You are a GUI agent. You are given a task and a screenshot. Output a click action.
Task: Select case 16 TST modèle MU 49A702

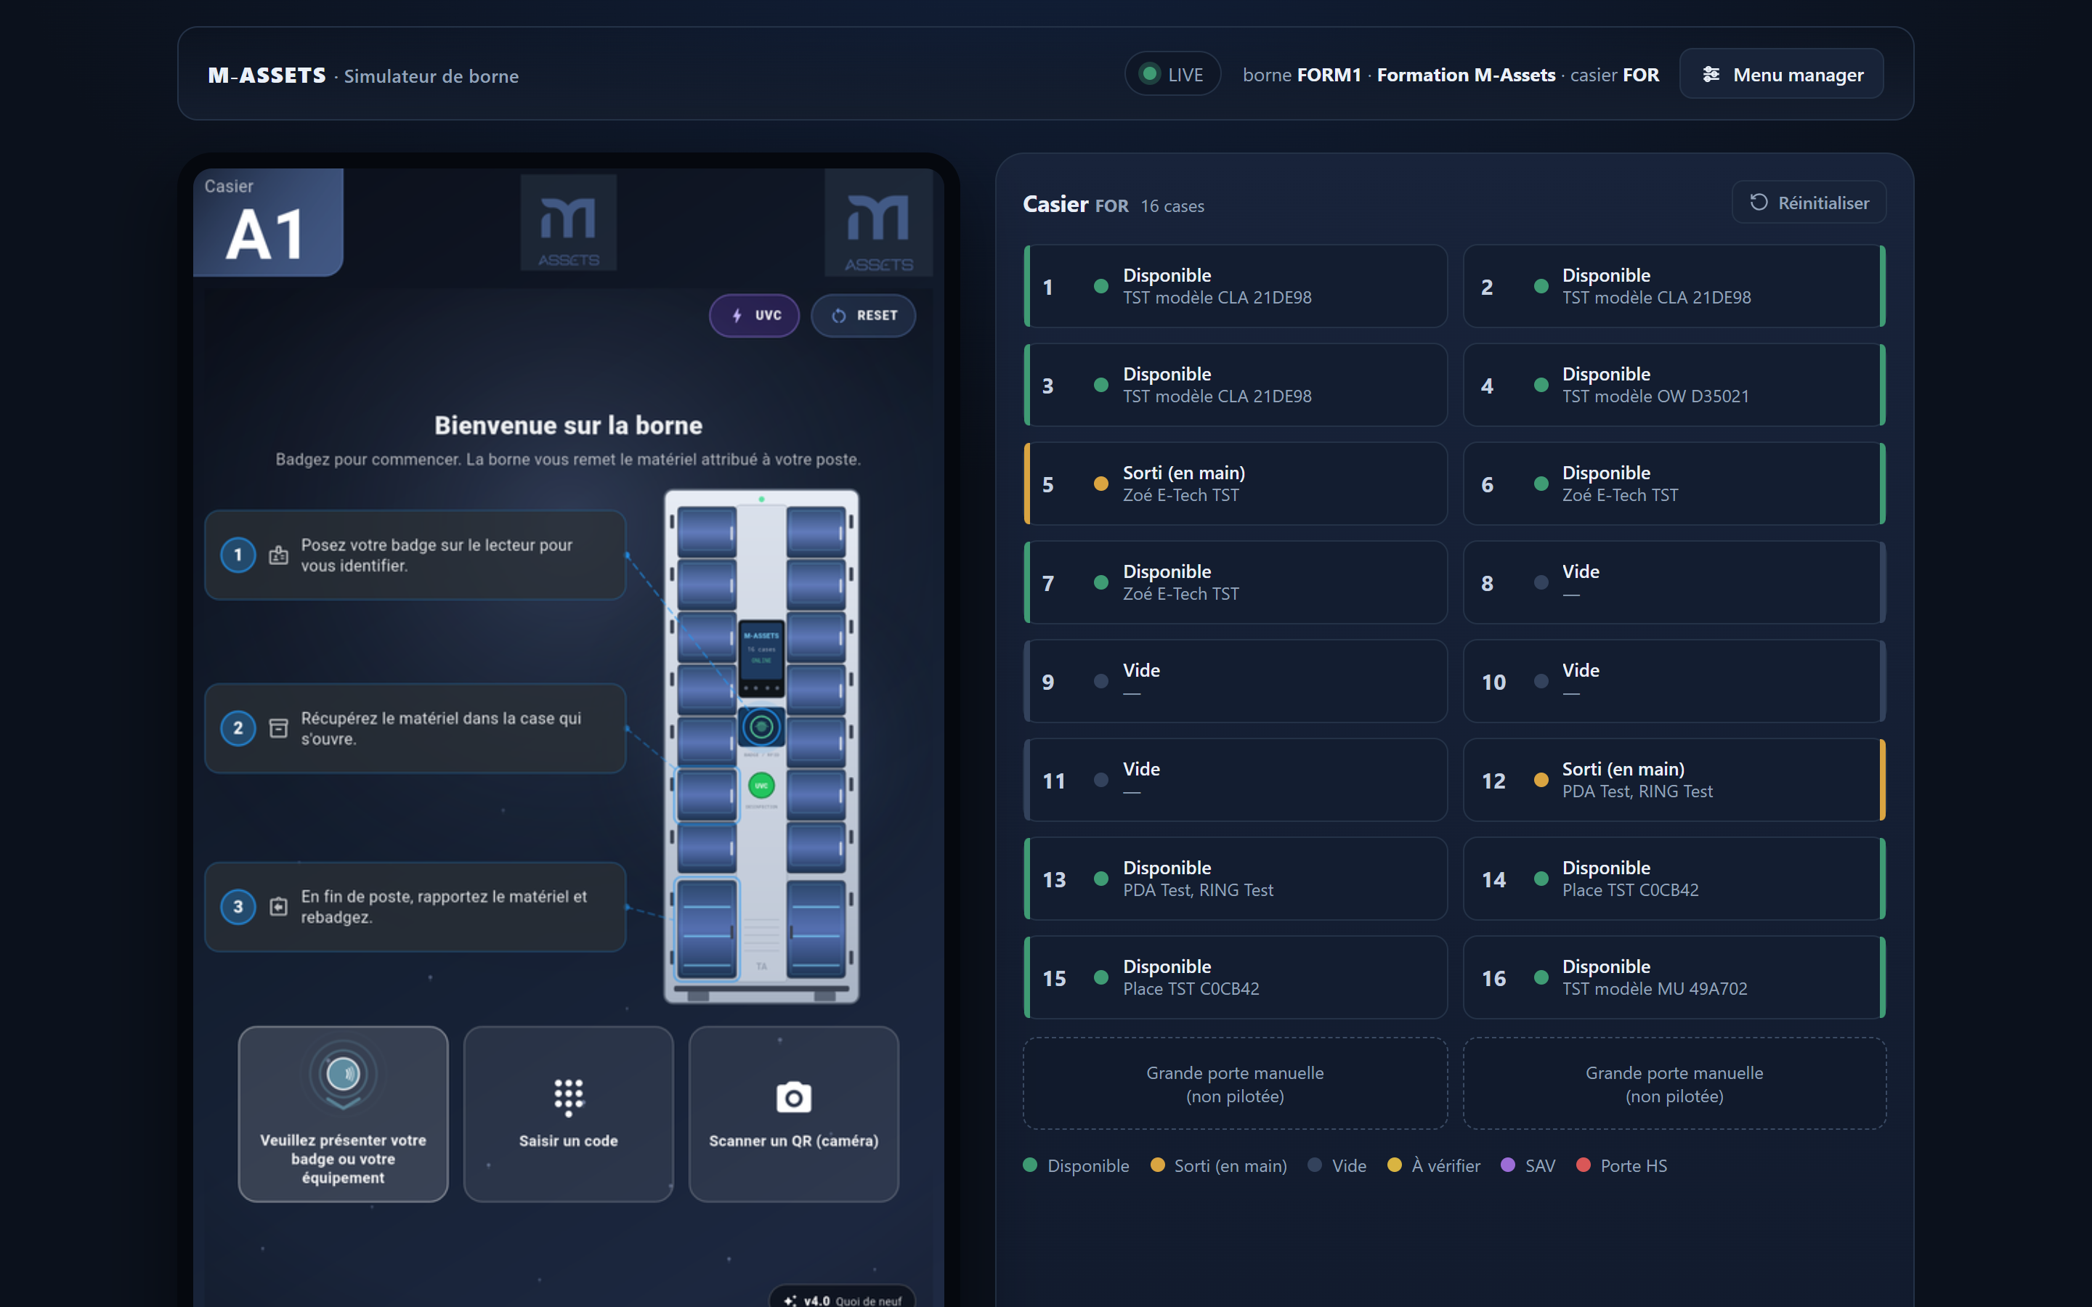1674,977
